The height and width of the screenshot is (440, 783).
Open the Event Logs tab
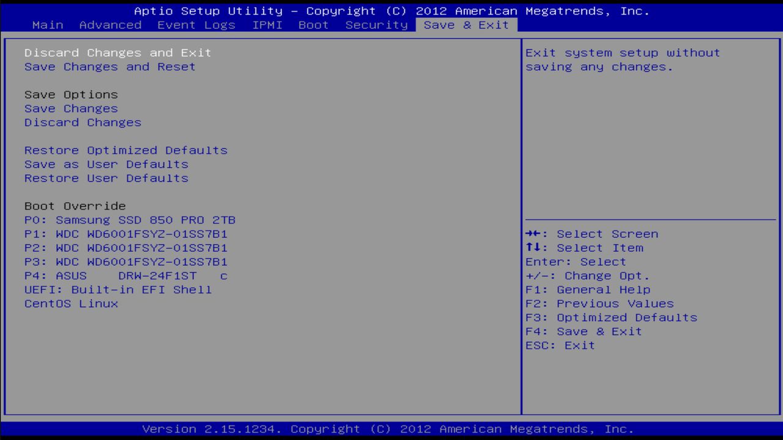(x=196, y=25)
